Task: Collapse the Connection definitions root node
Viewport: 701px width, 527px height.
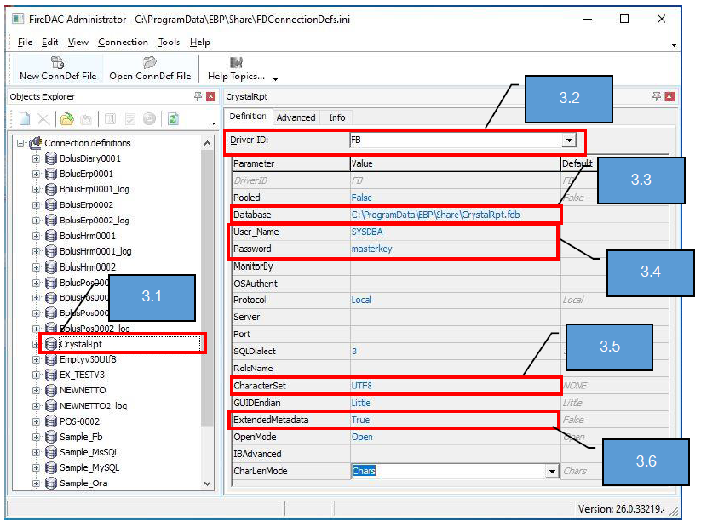Action: coord(20,143)
